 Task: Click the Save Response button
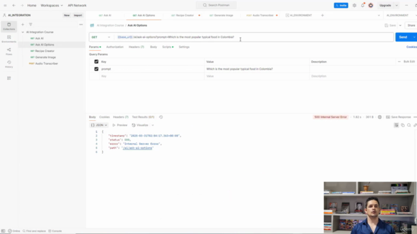pyautogui.click(x=398, y=117)
